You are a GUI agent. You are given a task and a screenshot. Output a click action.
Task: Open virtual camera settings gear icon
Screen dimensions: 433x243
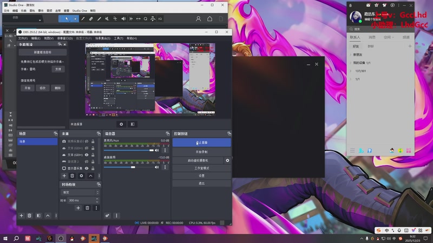coord(227,160)
